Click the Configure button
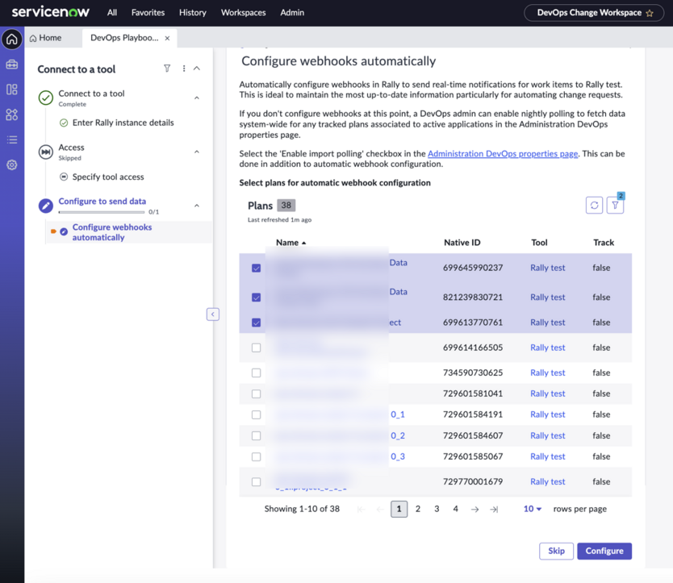The image size is (673, 583). point(604,551)
